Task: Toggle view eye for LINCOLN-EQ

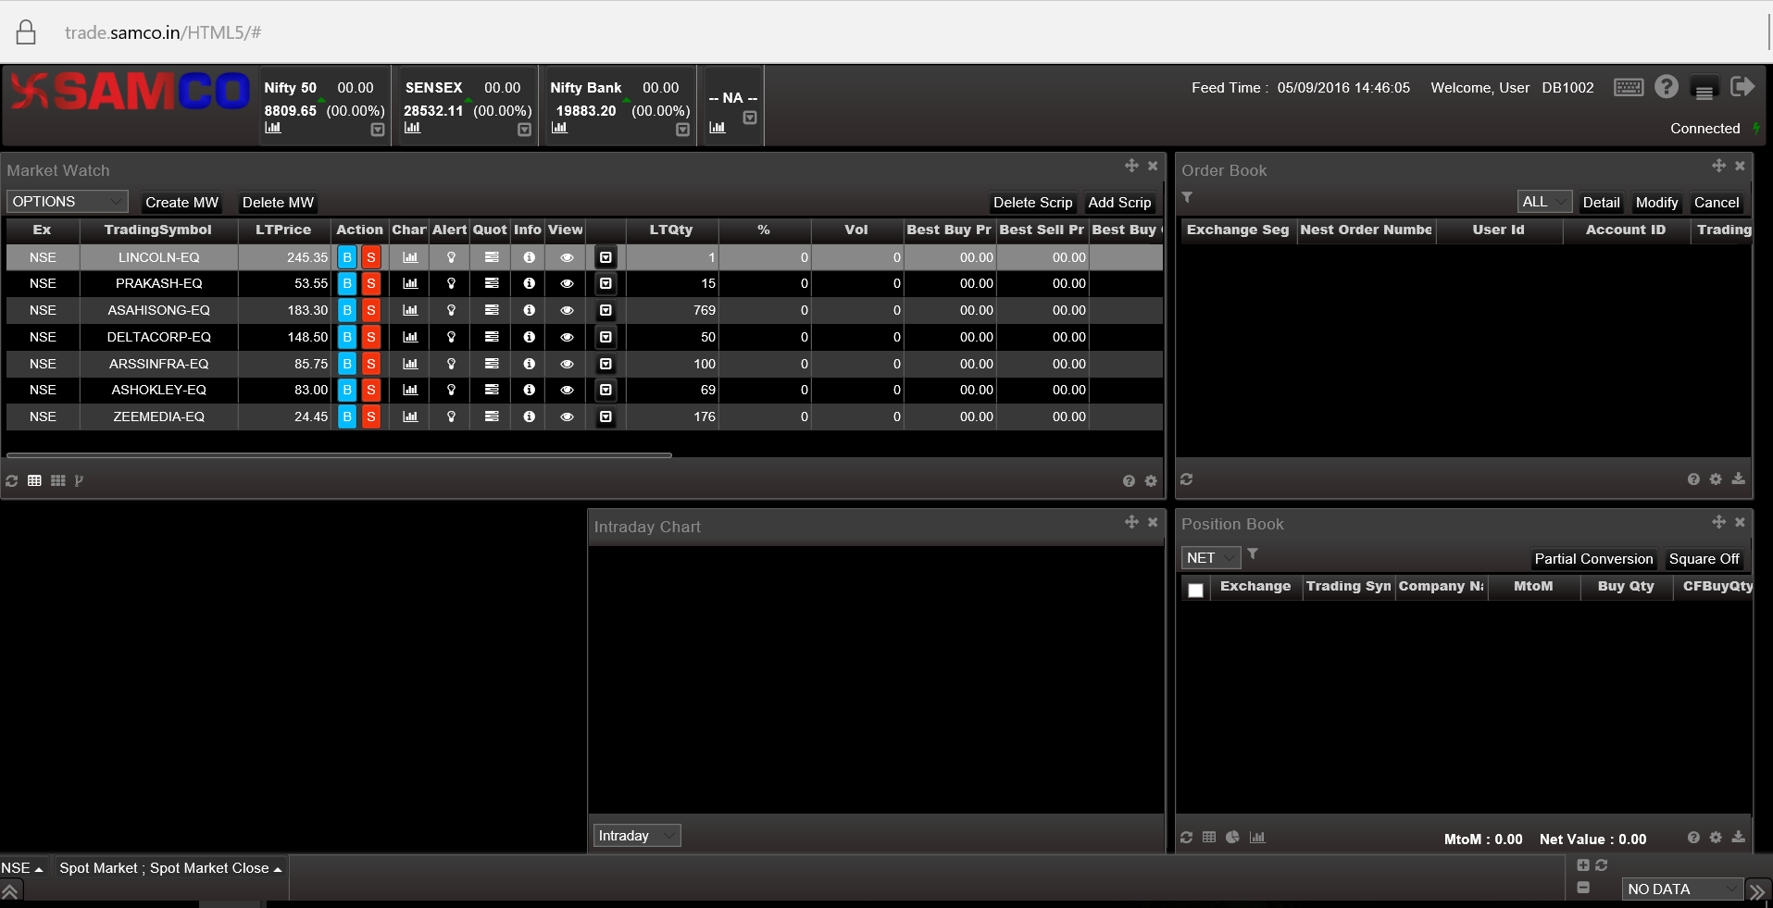Action: pyautogui.click(x=567, y=257)
